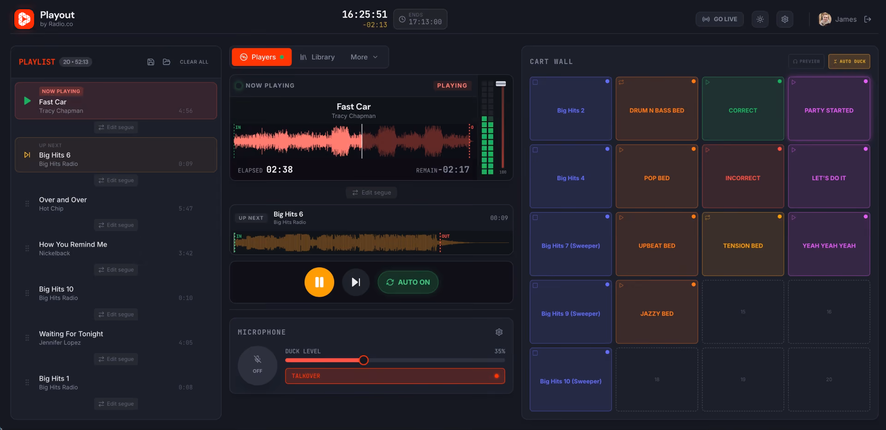Viewport: 886px width, 430px height.
Task: Grab drag handle for How You Remind Me
Action: [x=27, y=248]
